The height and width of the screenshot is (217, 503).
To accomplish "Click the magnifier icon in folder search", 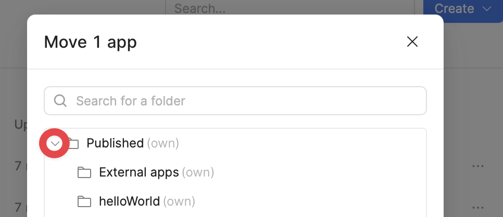I will click(60, 101).
